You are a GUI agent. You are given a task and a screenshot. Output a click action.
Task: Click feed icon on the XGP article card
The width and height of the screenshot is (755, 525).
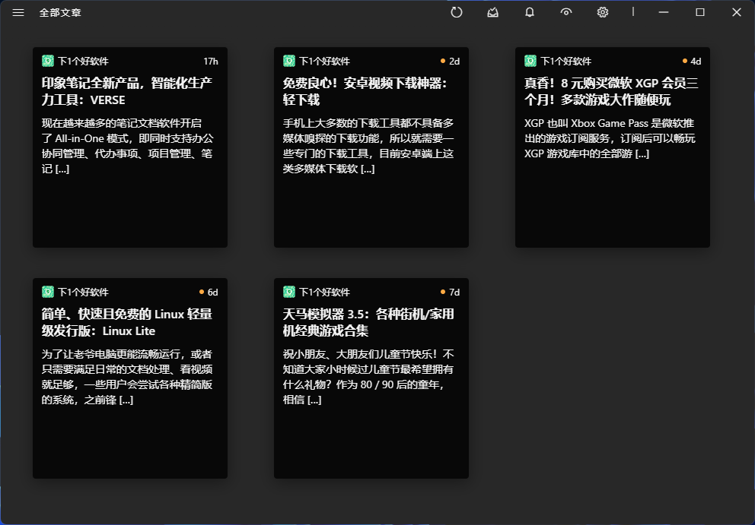tap(530, 61)
